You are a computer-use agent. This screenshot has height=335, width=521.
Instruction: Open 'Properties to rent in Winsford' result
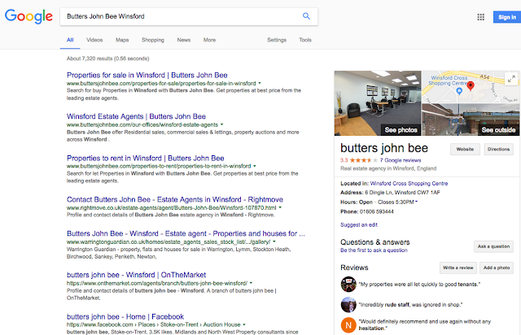(x=146, y=158)
